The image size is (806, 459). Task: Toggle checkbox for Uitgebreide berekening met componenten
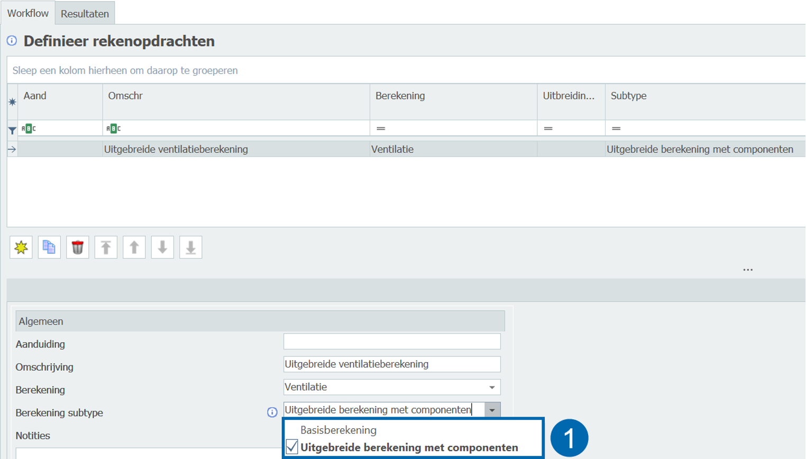coord(292,447)
